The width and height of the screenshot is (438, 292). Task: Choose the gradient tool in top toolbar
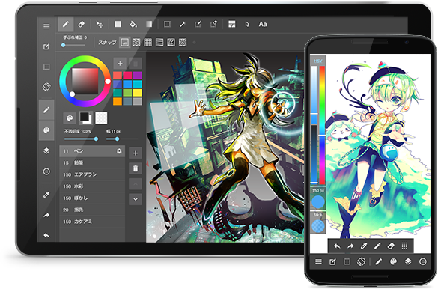tap(149, 24)
